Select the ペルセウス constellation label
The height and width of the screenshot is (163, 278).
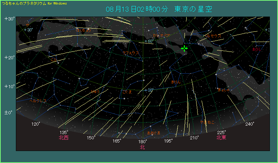pos(212,36)
